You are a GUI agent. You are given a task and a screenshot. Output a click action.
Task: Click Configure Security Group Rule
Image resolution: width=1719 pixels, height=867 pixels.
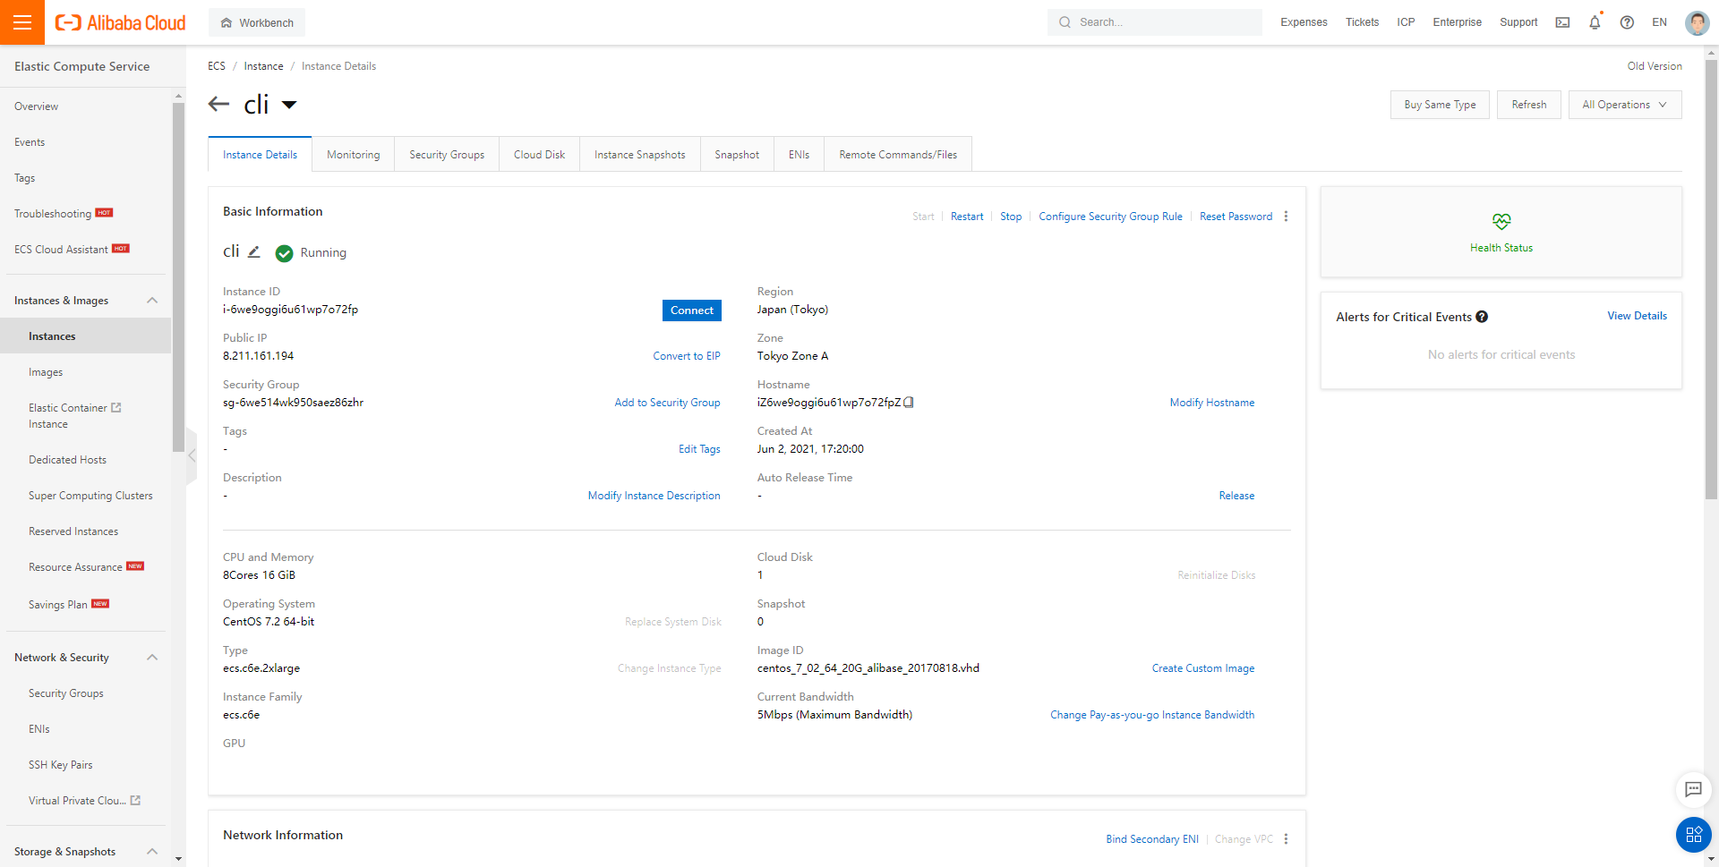(x=1110, y=217)
